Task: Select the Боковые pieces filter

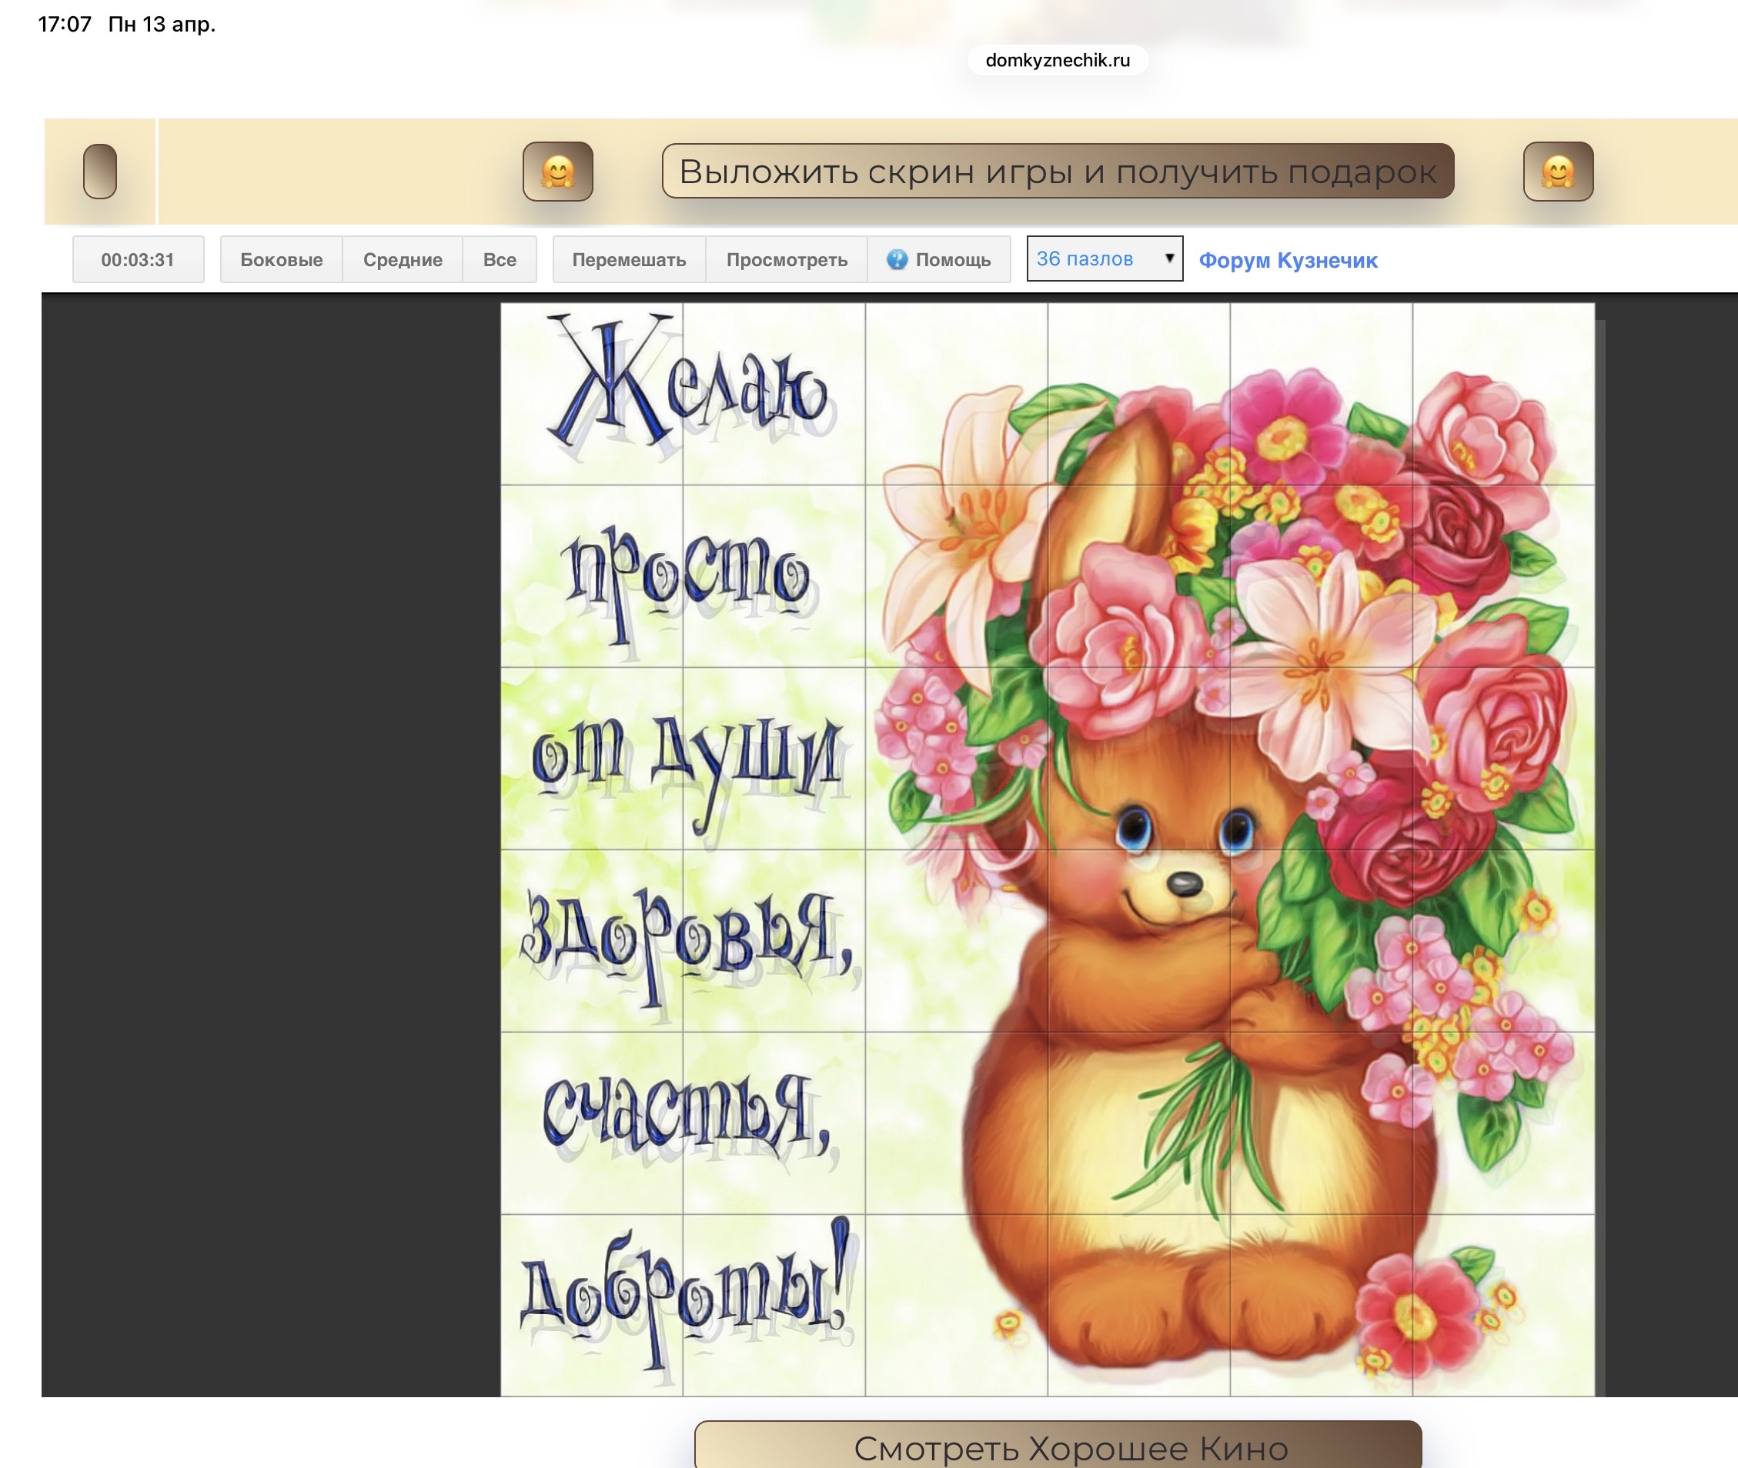Action: (282, 259)
